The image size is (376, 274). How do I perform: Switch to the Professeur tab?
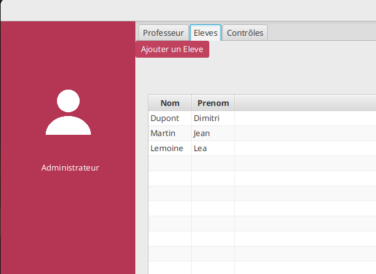click(163, 33)
